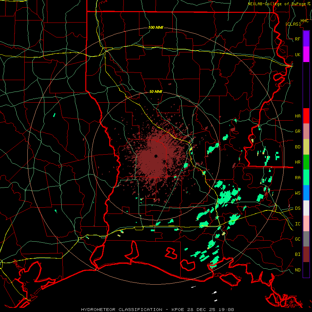Screen dimensions: 312x312
Task: Click the '[CLAS]' units label
Action: (x=293, y=24)
